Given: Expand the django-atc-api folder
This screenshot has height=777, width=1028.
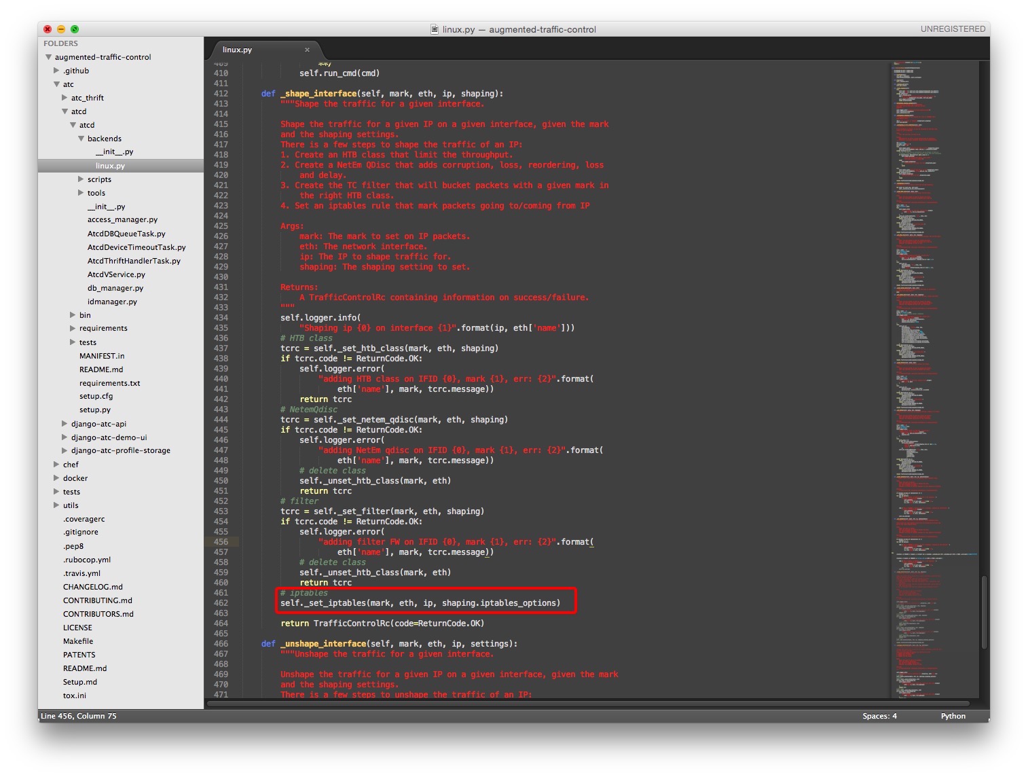Looking at the screenshot, I should tap(65, 424).
